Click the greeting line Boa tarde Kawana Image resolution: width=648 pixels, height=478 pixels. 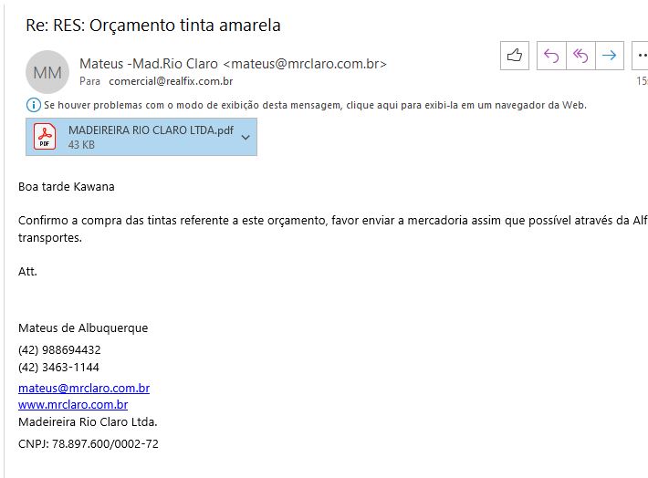67,187
